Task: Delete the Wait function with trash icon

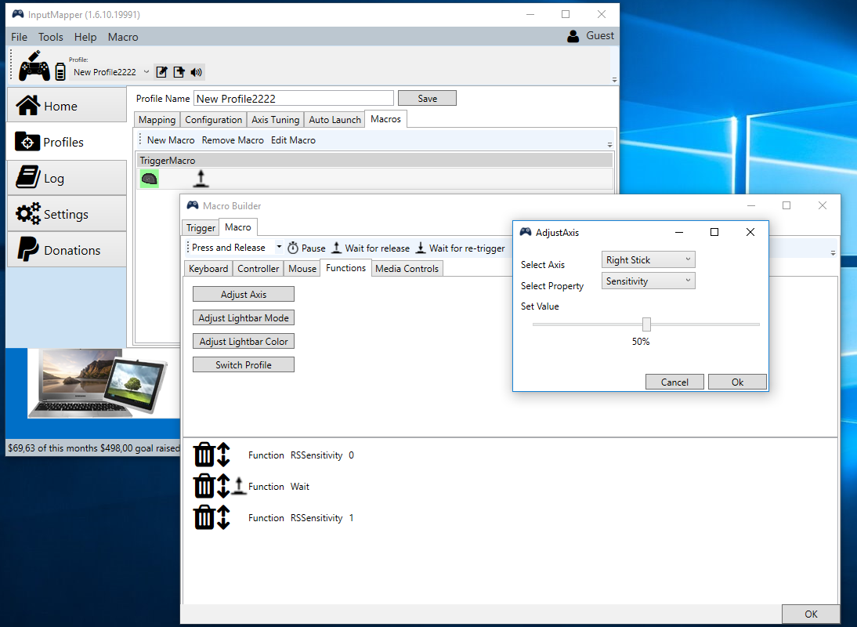Action: tap(204, 486)
